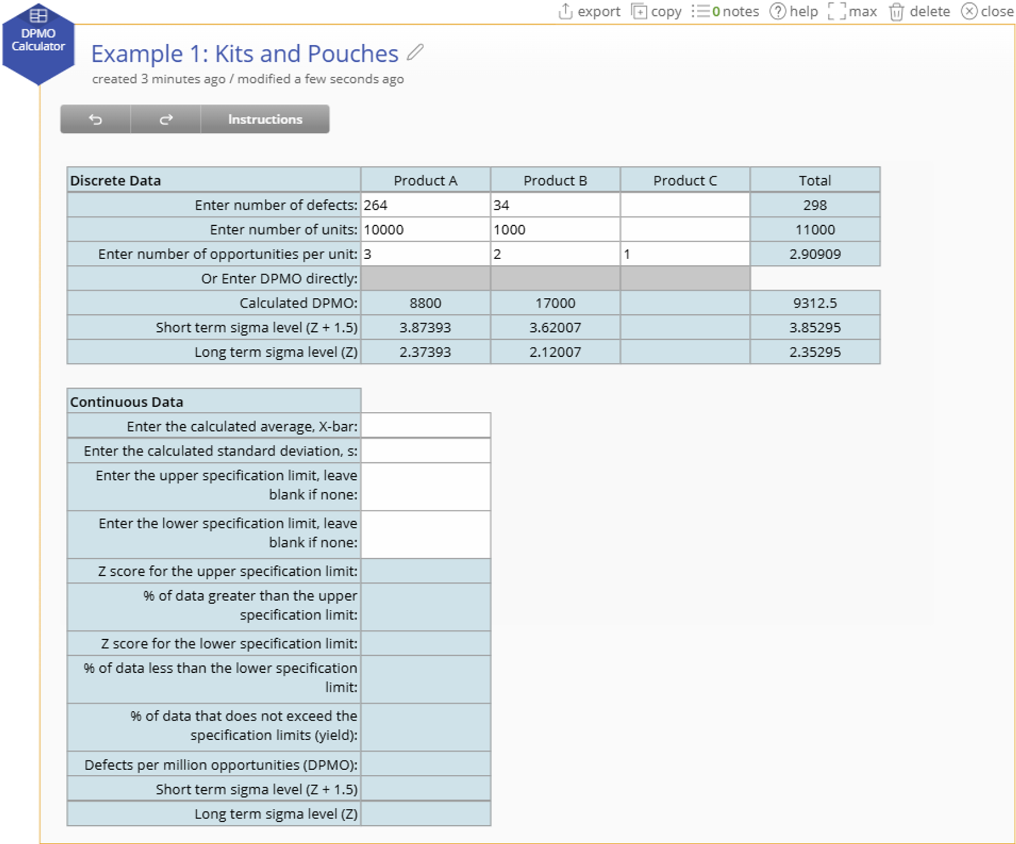Screen dimensions: 1016x844
Task: Click empty Product C defects field
Action: pyautogui.click(x=685, y=205)
